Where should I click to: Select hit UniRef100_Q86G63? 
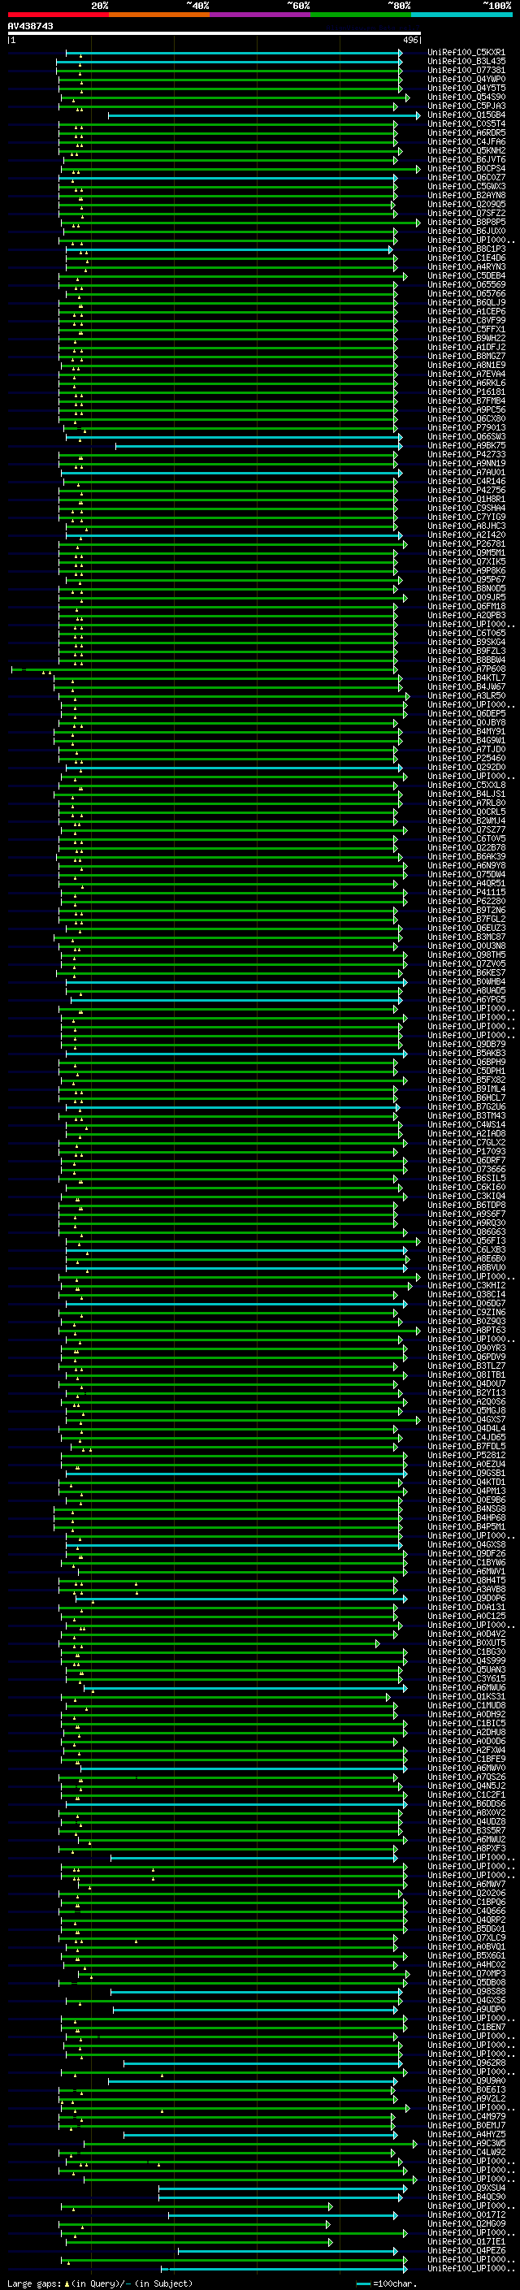click(x=466, y=1232)
